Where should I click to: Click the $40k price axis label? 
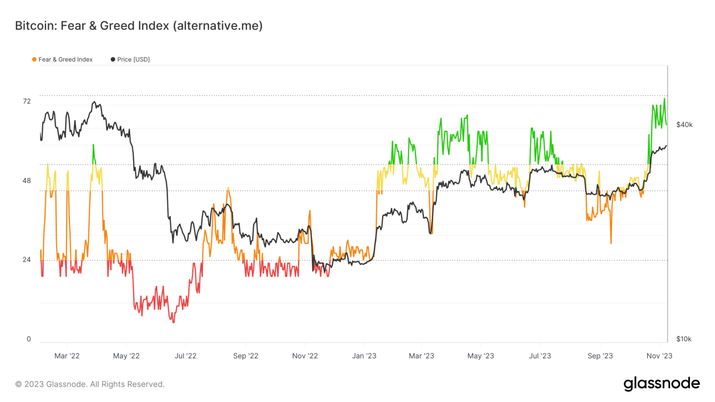pyautogui.click(x=684, y=125)
